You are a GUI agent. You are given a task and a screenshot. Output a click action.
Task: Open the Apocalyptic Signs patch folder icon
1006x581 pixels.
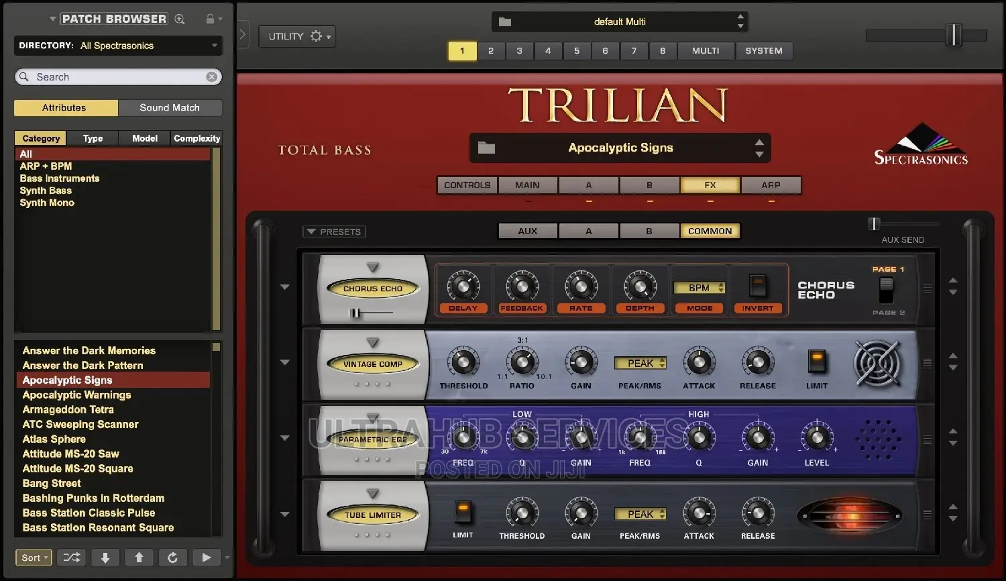pos(487,148)
